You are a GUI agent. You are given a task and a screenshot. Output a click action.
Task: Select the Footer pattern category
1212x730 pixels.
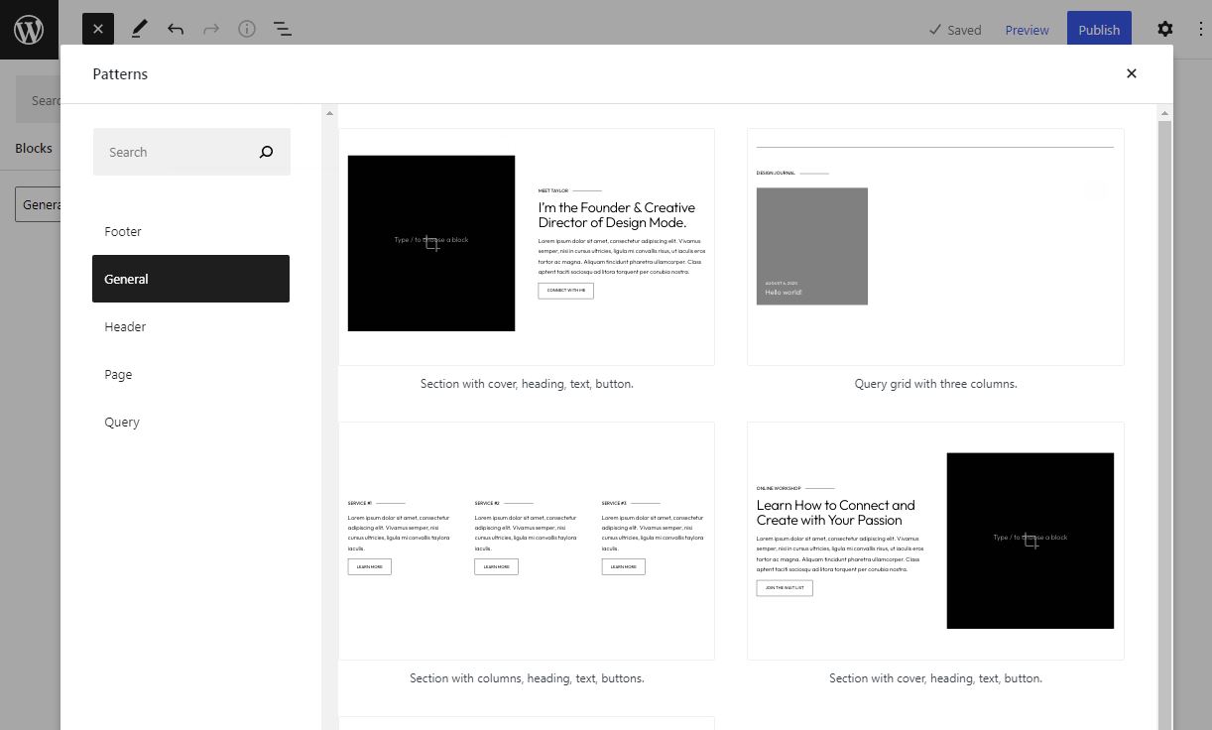(x=123, y=231)
